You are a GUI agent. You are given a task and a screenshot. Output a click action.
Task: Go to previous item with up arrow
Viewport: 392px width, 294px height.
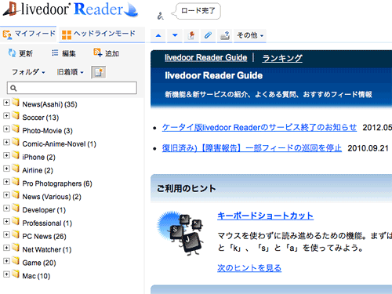[x=158, y=35]
